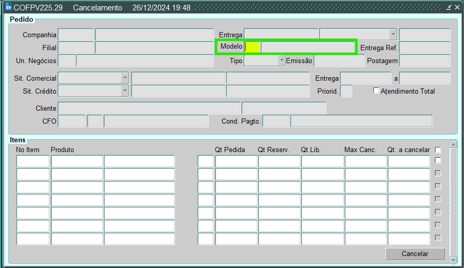464x268 pixels.
Task: Check the first item row checkbox
Action: coord(438,160)
